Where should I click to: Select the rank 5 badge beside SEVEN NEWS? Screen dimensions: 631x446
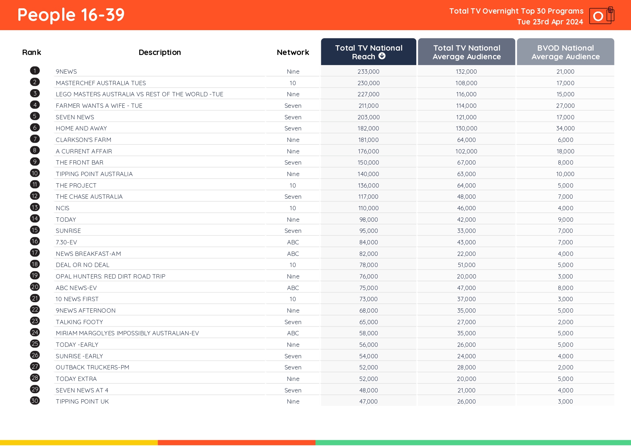click(x=35, y=116)
